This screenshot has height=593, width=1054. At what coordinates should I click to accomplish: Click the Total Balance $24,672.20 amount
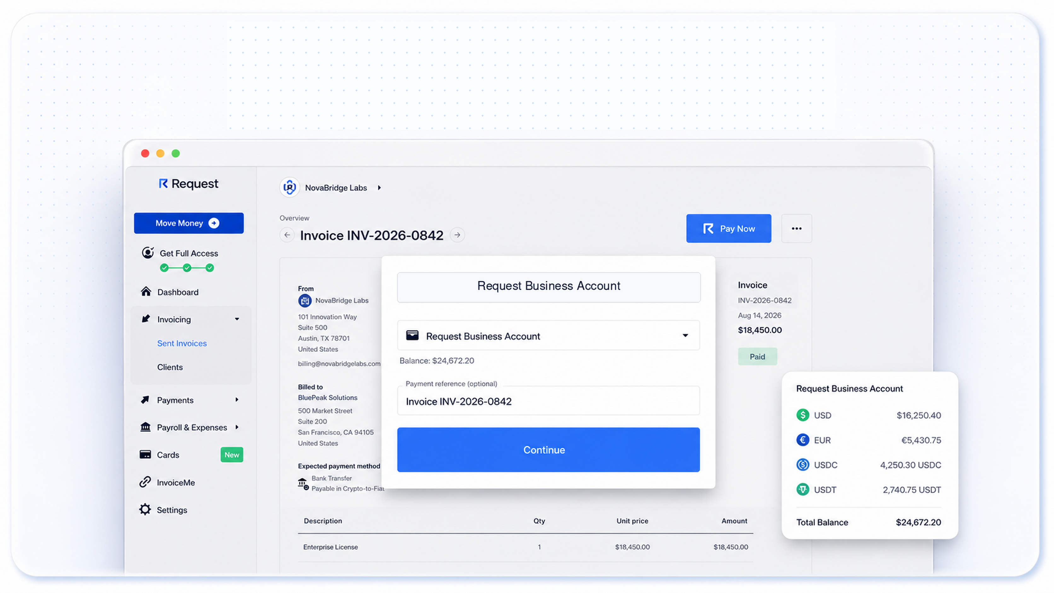click(918, 523)
